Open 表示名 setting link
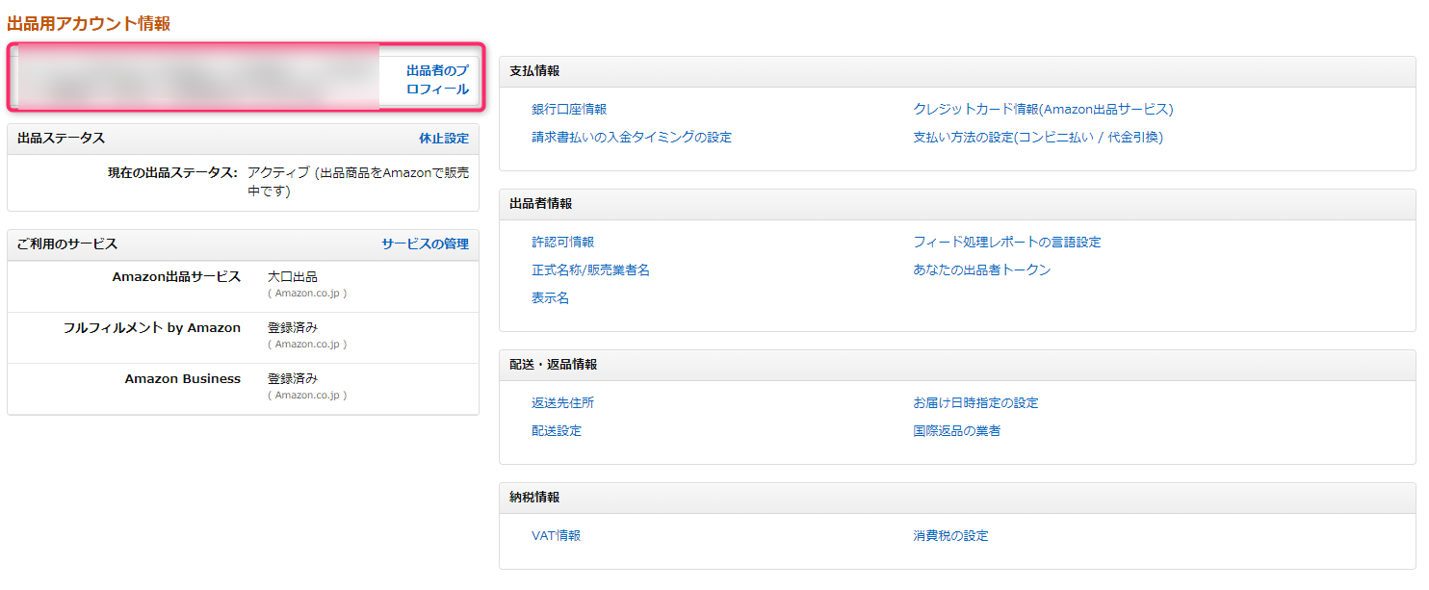 coord(551,298)
